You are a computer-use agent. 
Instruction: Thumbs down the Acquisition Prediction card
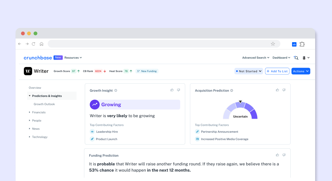[284, 90]
